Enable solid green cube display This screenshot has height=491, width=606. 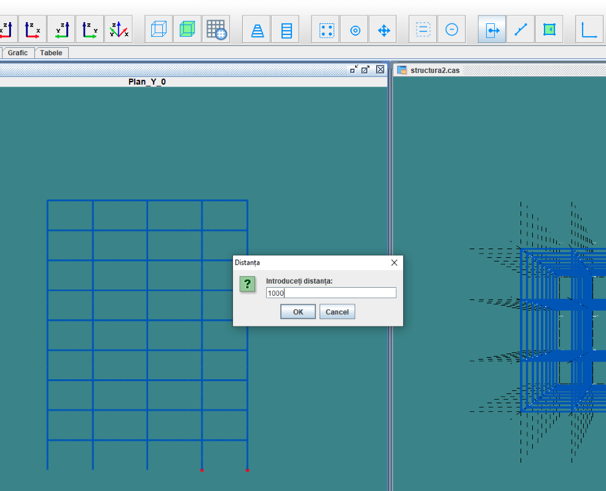187,29
